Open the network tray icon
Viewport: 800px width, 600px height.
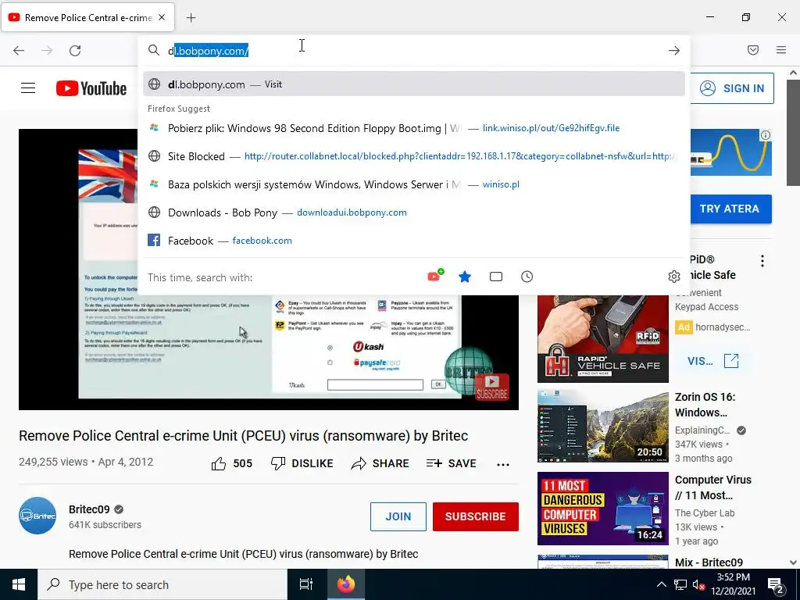click(680, 584)
